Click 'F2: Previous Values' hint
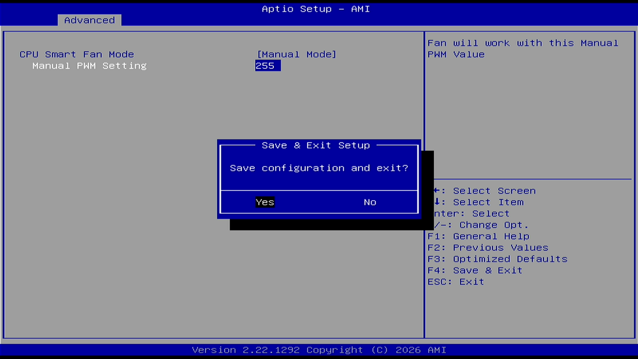This screenshot has width=638, height=359. coord(488,248)
